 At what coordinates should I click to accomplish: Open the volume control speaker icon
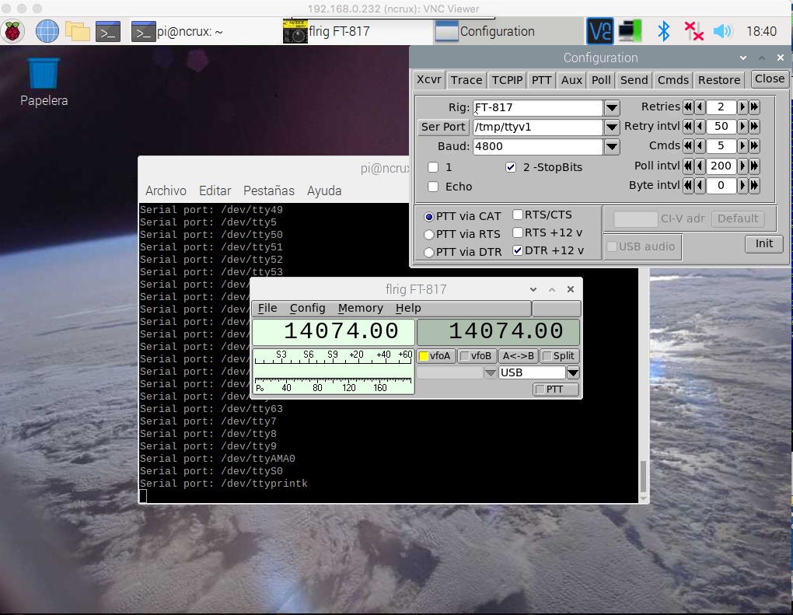tap(723, 31)
